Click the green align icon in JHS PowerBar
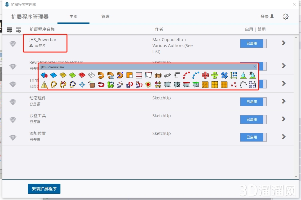The image size is (301, 200). click(x=215, y=75)
